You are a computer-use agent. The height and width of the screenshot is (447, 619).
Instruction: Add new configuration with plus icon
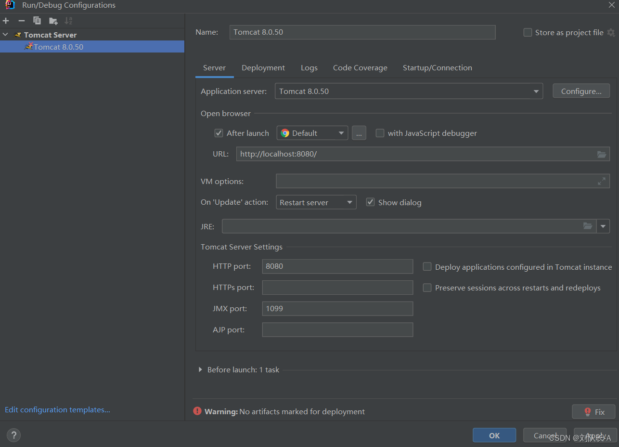coord(6,21)
